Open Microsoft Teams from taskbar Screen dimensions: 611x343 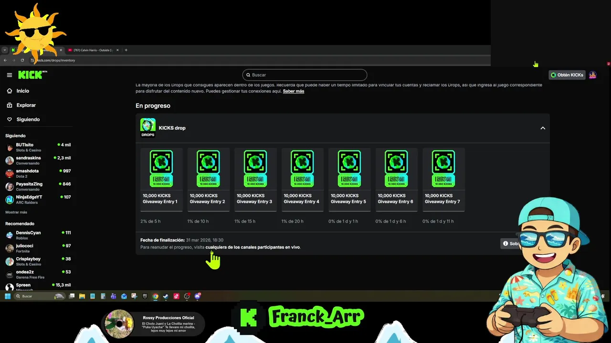coord(114,296)
